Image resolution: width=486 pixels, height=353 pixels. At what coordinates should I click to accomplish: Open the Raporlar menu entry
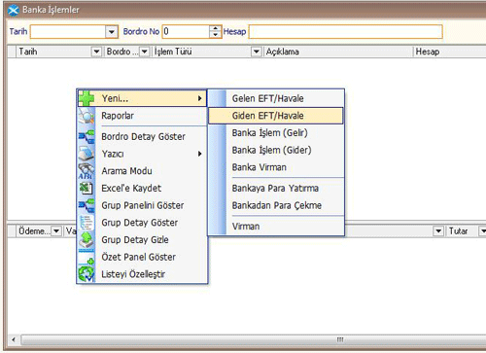click(x=142, y=116)
